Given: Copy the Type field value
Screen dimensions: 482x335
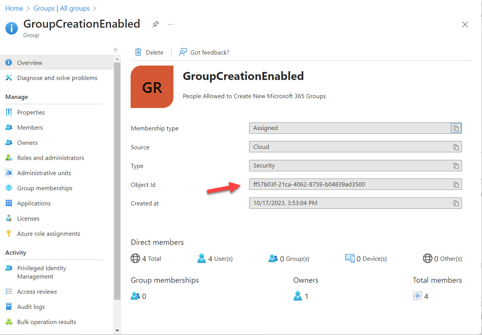Looking at the screenshot, I should pyautogui.click(x=456, y=166).
